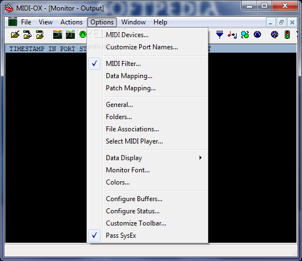Choose Select MIDI Player...
This screenshot has width=302, height=261.
(x=147, y=141)
